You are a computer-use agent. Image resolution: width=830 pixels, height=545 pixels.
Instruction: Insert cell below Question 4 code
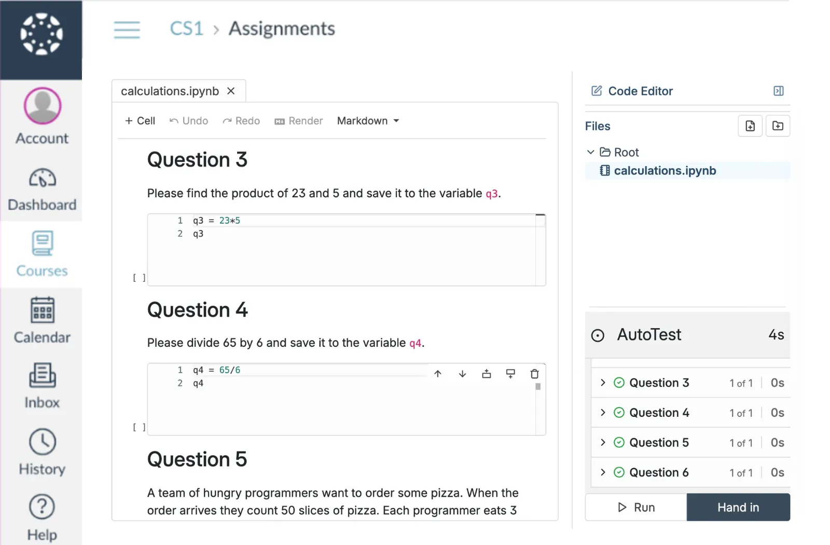510,374
